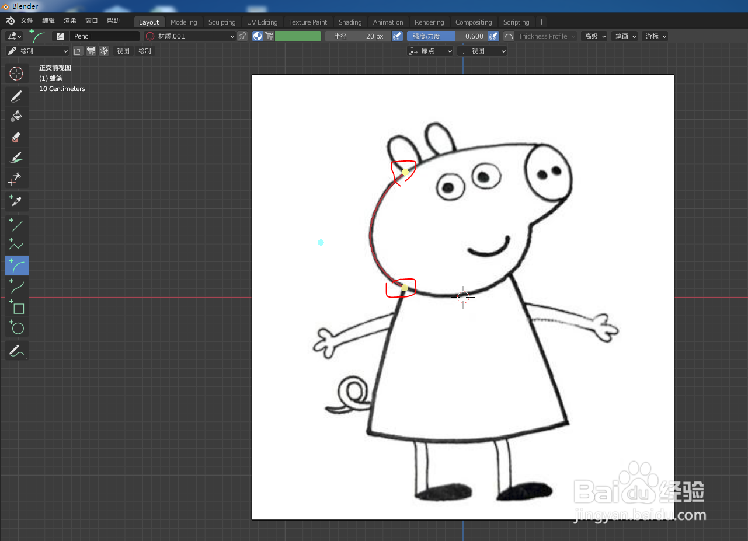Toggle pressure sensitivity for 强度/力度
Image resolution: width=748 pixels, height=541 pixels.
[493, 36]
